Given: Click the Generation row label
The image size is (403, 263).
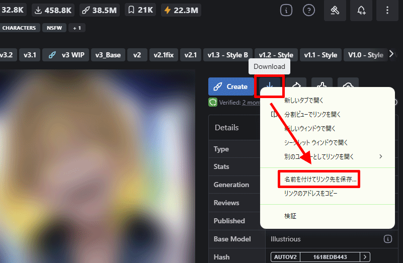Looking at the screenshot, I should click(231, 185).
